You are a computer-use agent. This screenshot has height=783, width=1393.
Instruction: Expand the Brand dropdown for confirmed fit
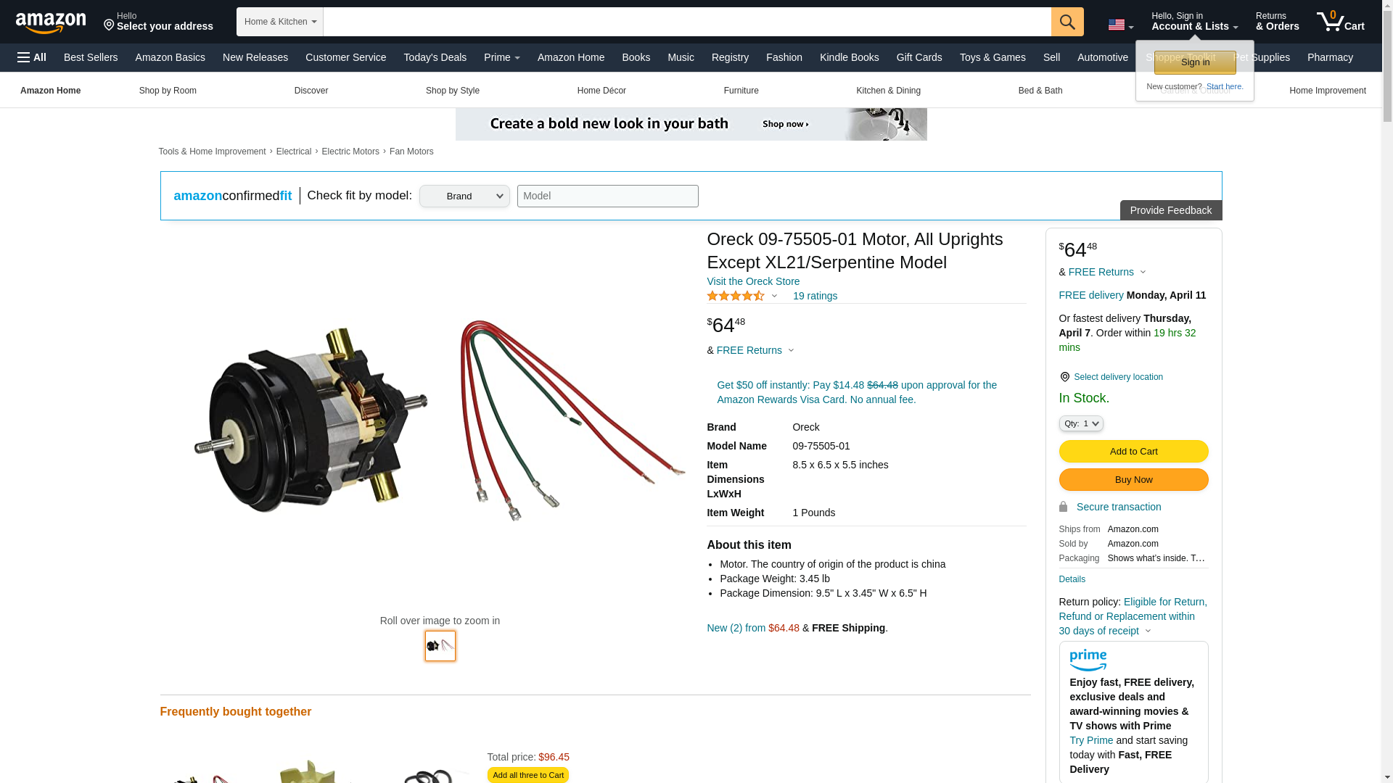coord(464,196)
